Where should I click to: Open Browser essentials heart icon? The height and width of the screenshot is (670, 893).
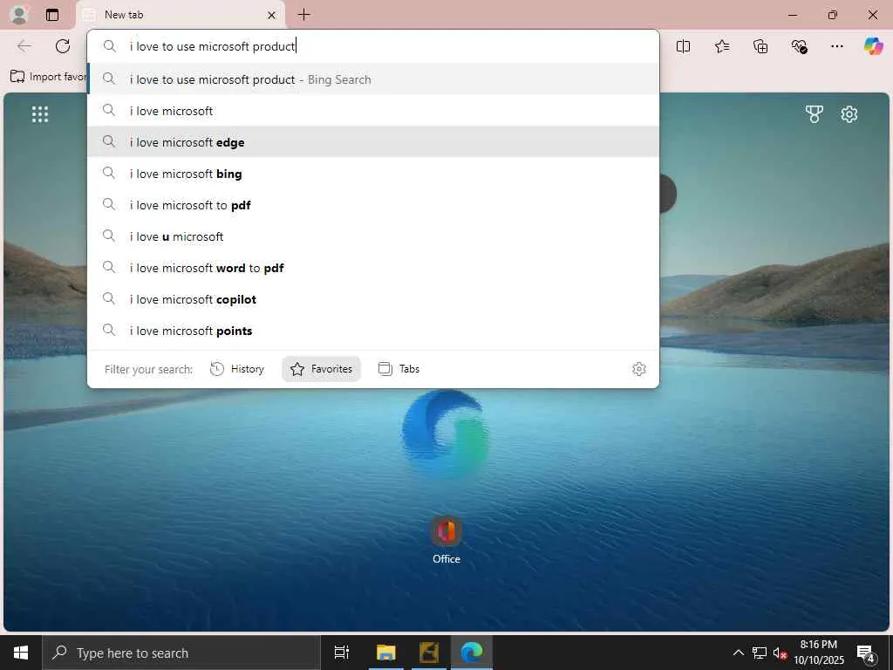coord(799,46)
